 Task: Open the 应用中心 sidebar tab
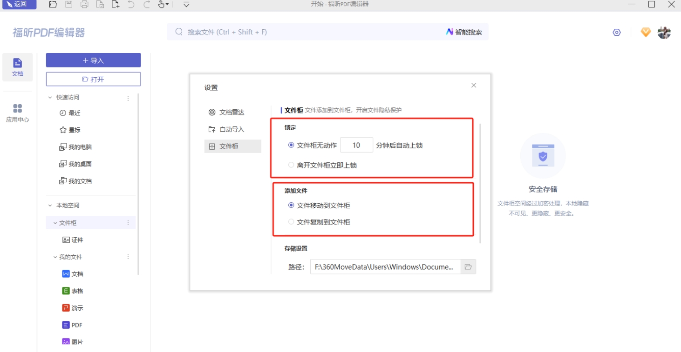pyautogui.click(x=18, y=113)
